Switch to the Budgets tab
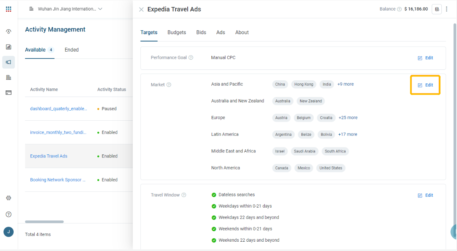The height and width of the screenshot is (251, 457). (x=177, y=33)
